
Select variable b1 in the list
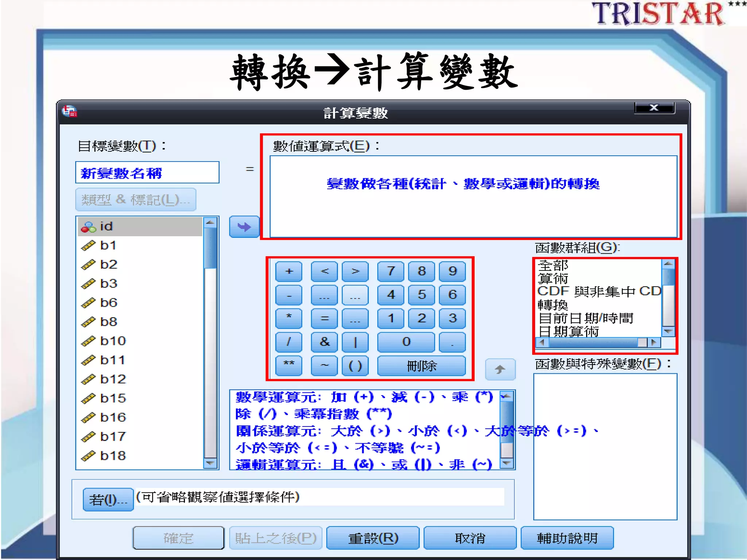click(140, 245)
